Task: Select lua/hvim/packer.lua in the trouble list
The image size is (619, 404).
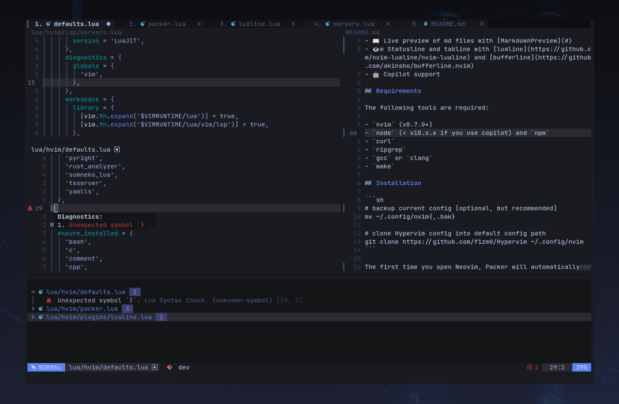Action: pyautogui.click(x=82, y=309)
